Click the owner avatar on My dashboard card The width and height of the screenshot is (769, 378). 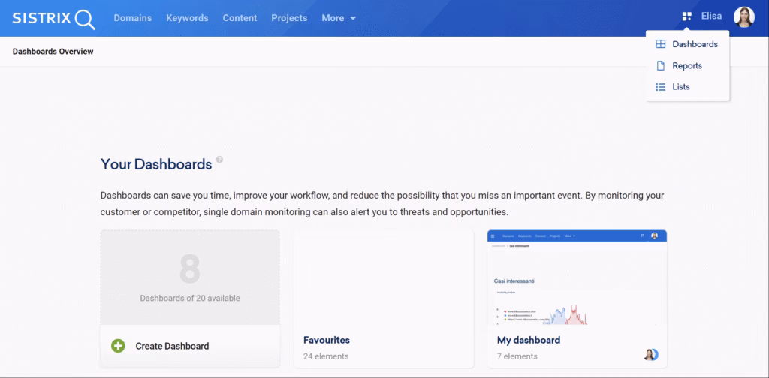coord(650,354)
